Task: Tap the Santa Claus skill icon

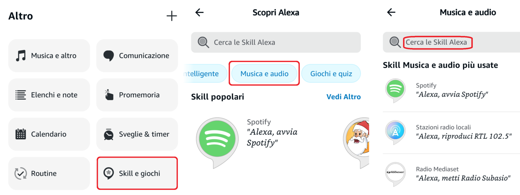Action: 357,138
